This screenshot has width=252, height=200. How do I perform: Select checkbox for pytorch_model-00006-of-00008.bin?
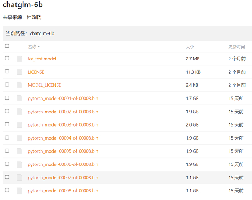click(7, 164)
